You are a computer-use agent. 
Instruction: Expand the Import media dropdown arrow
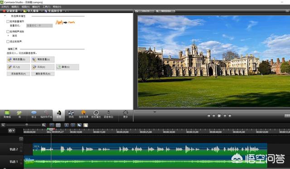click(42, 11)
